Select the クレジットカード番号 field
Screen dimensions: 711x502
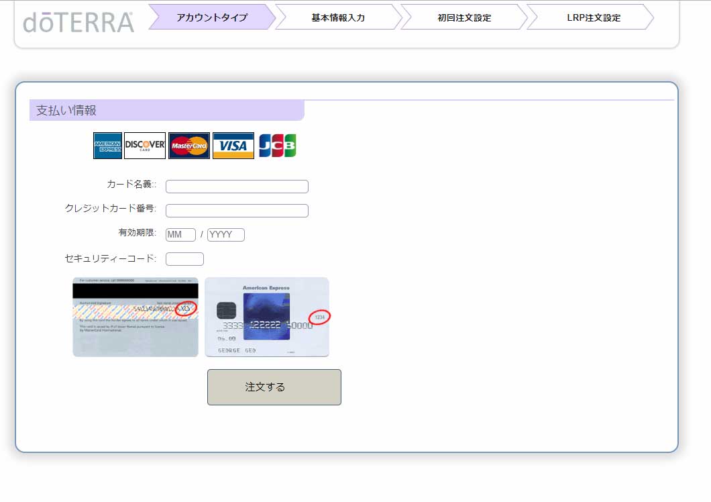(x=237, y=210)
